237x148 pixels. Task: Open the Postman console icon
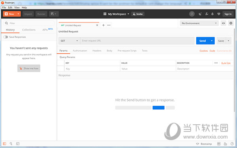[18, 144]
